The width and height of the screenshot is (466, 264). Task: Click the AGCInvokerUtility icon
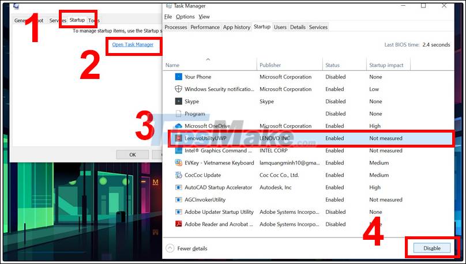[178, 199]
